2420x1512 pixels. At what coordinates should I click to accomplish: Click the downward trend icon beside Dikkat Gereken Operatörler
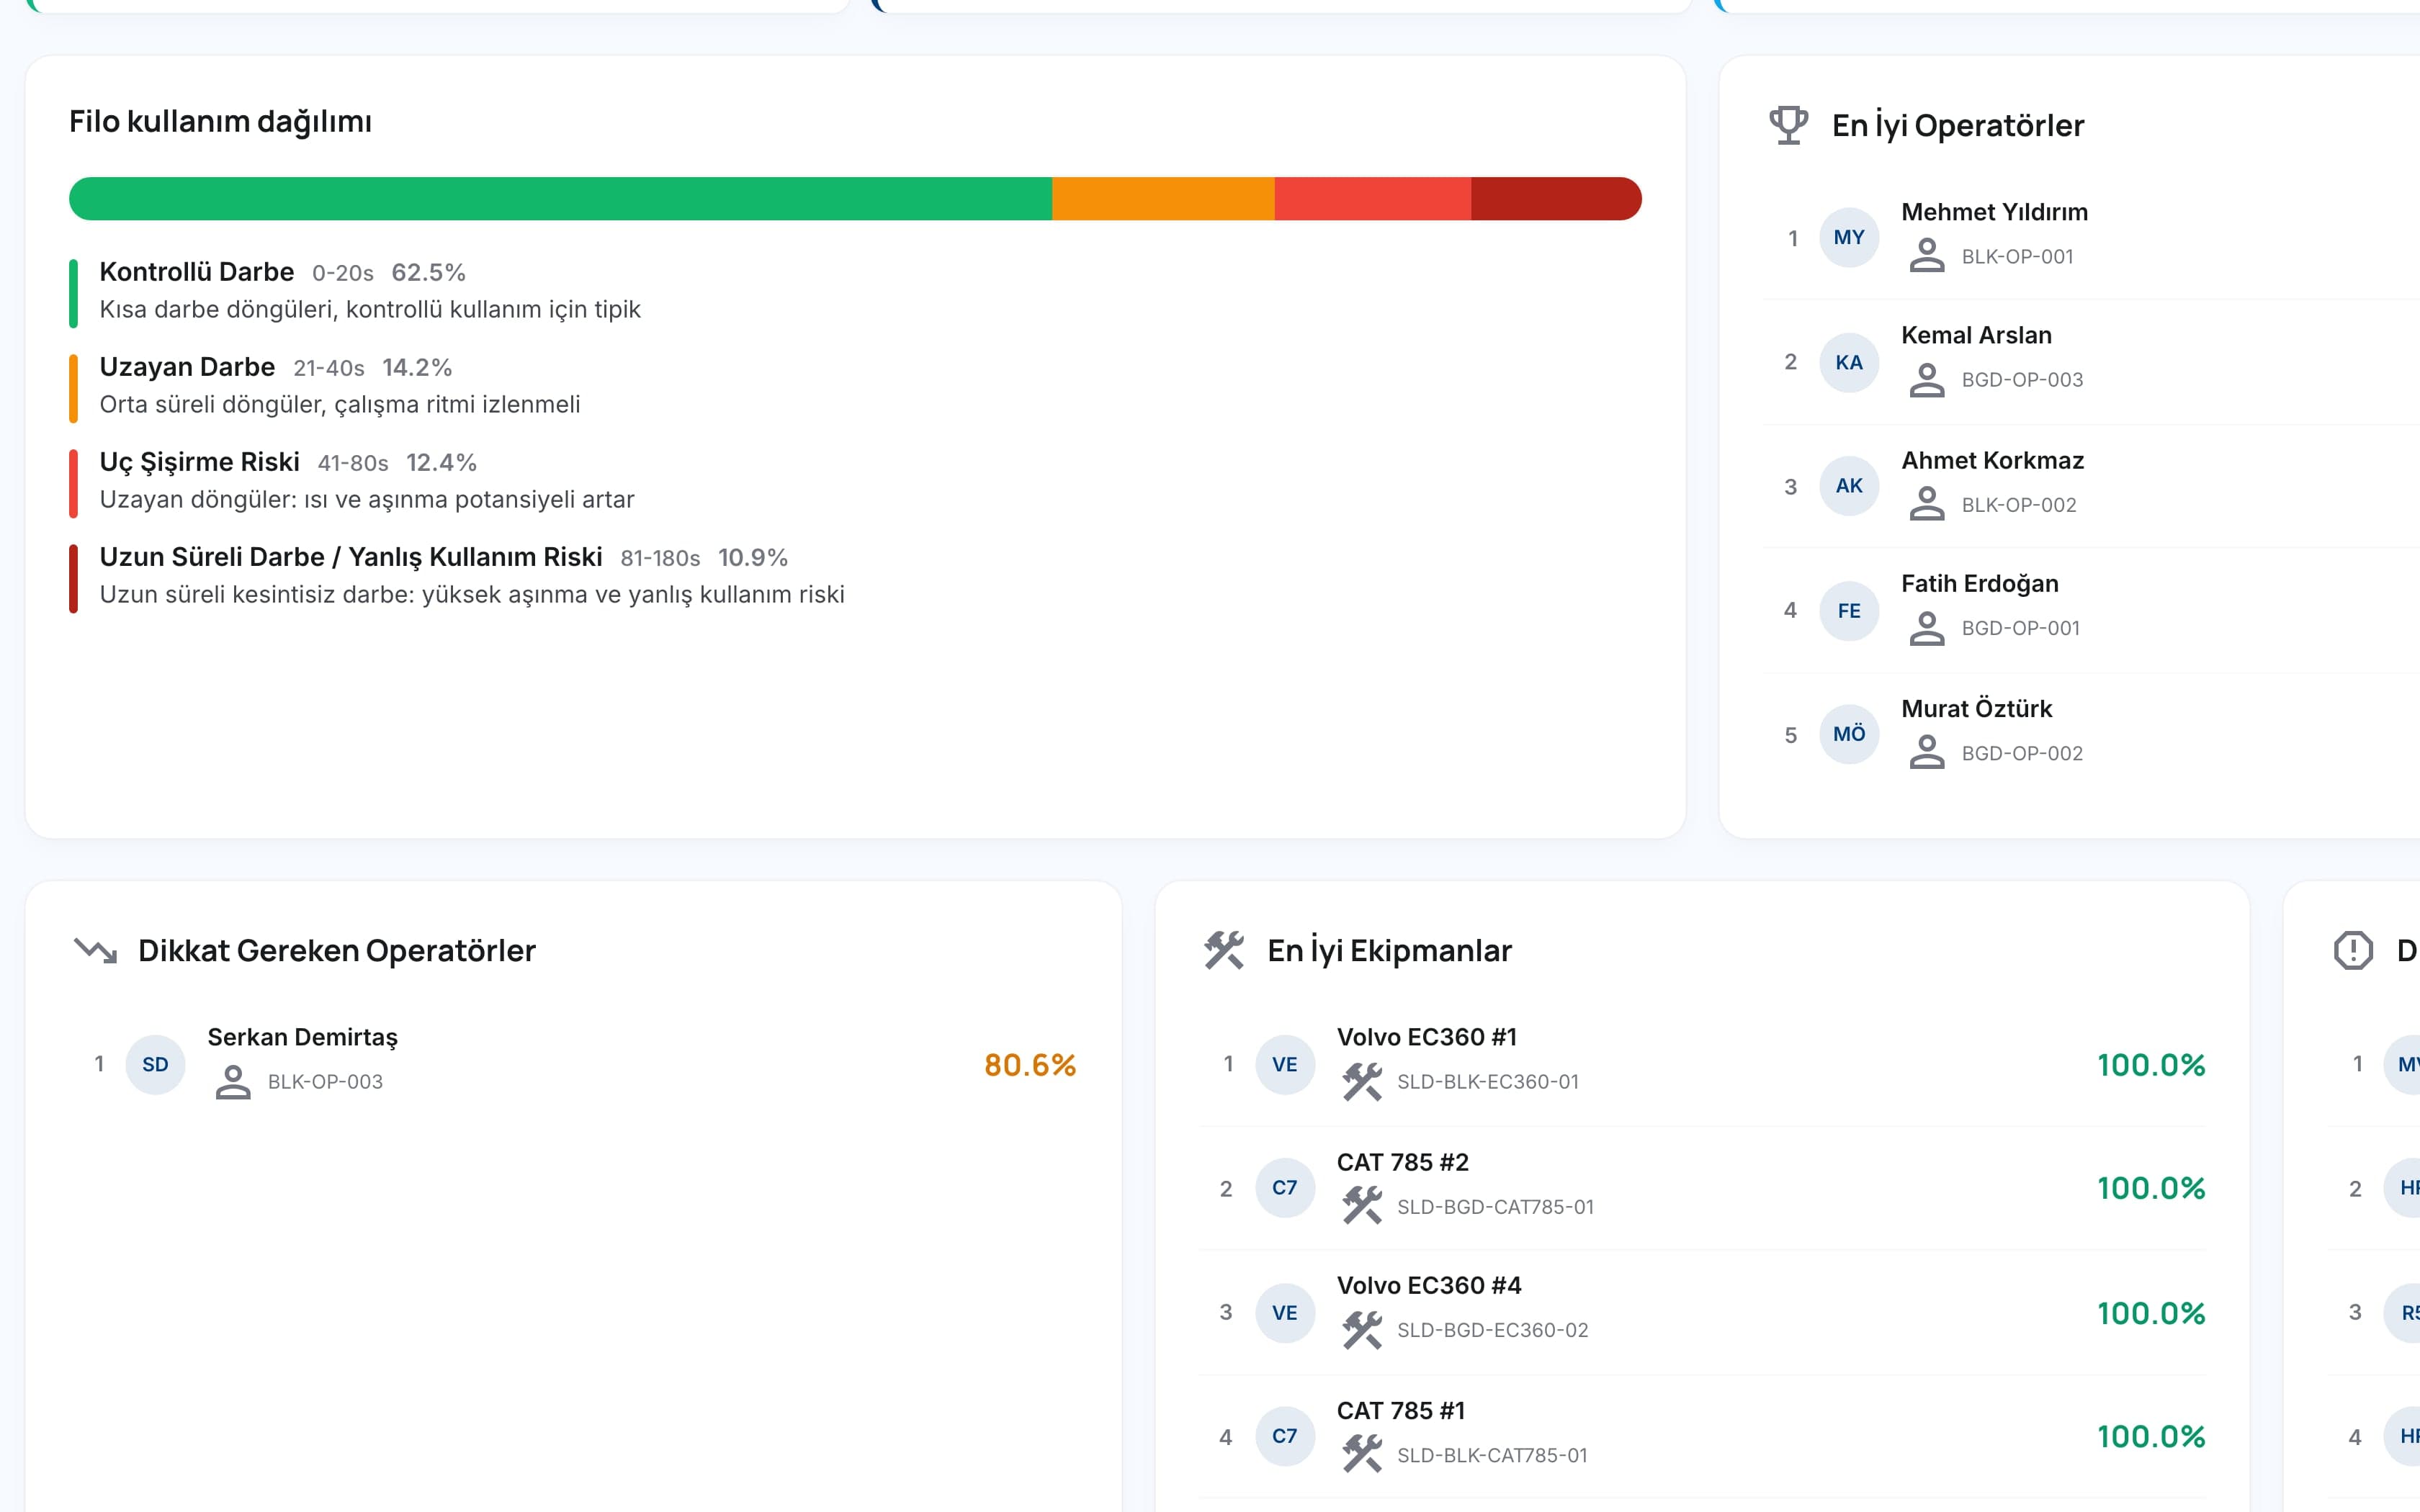click(x=96, y=950)
